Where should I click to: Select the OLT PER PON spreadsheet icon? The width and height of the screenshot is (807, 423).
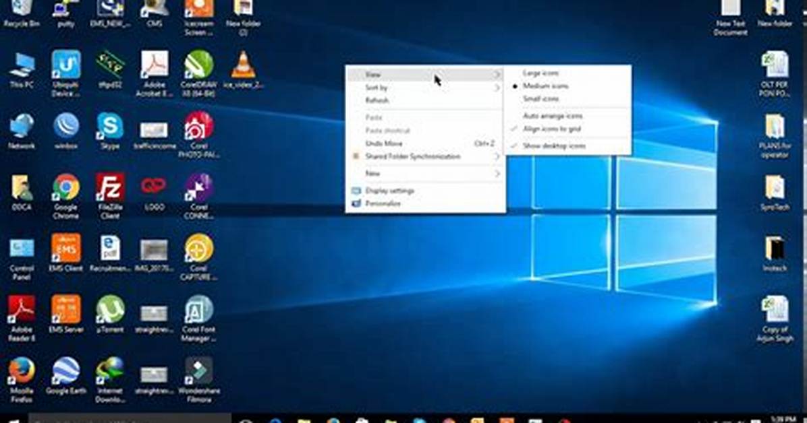click(775, 74)
